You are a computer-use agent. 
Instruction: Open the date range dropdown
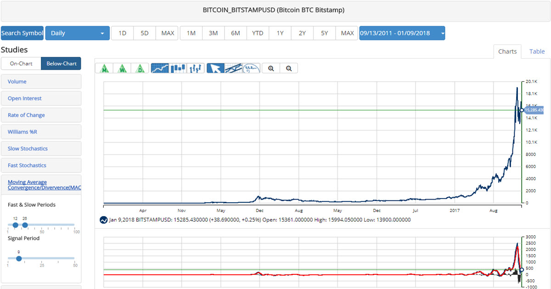click(x=402, y=33)
